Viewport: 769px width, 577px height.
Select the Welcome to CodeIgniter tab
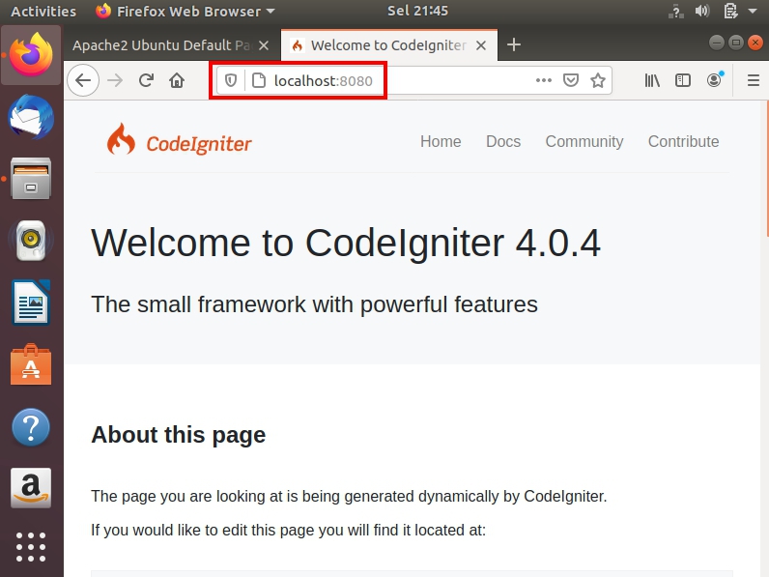tap(389, 45)
